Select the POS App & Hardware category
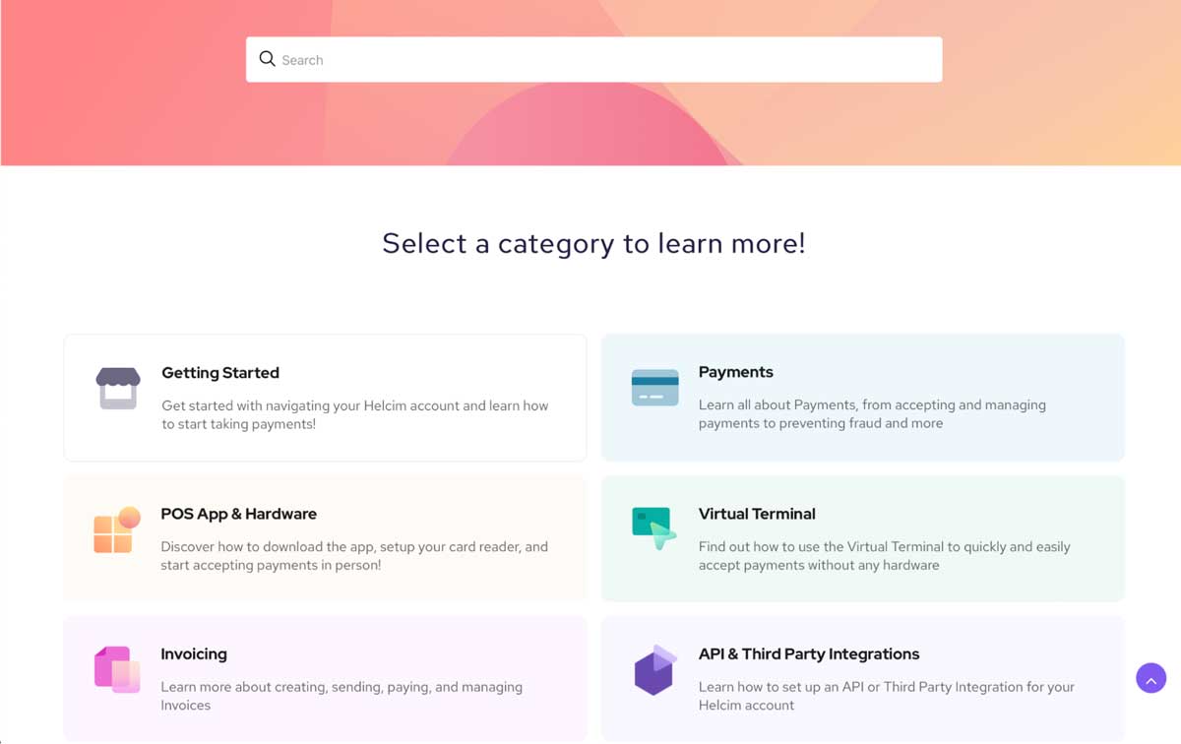The image size is (1181, 744). pos(325,538)
